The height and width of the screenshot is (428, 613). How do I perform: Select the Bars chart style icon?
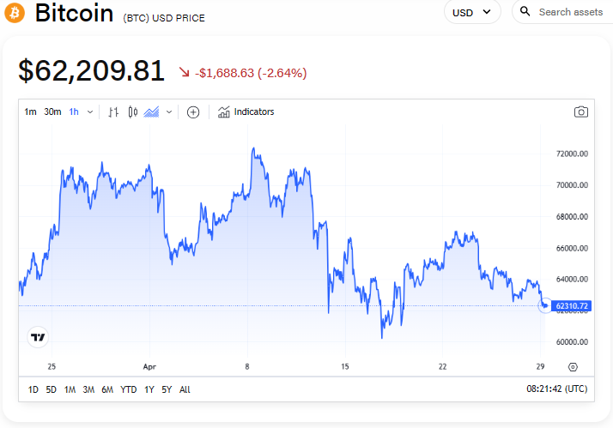coord(113,112)
